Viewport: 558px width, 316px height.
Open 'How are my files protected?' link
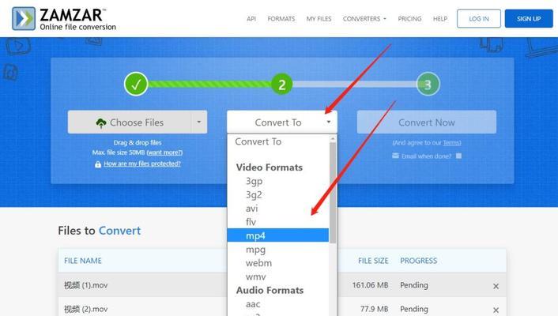(142, 164)
